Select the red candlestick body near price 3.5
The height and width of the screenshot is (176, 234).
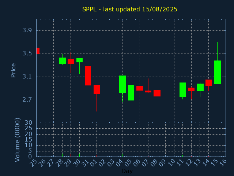point(38,51)
